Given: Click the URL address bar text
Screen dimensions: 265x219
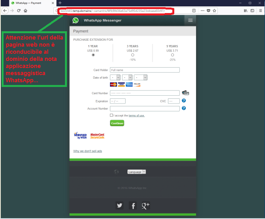Looking at the screenshot, I should [x=113, y=11].
